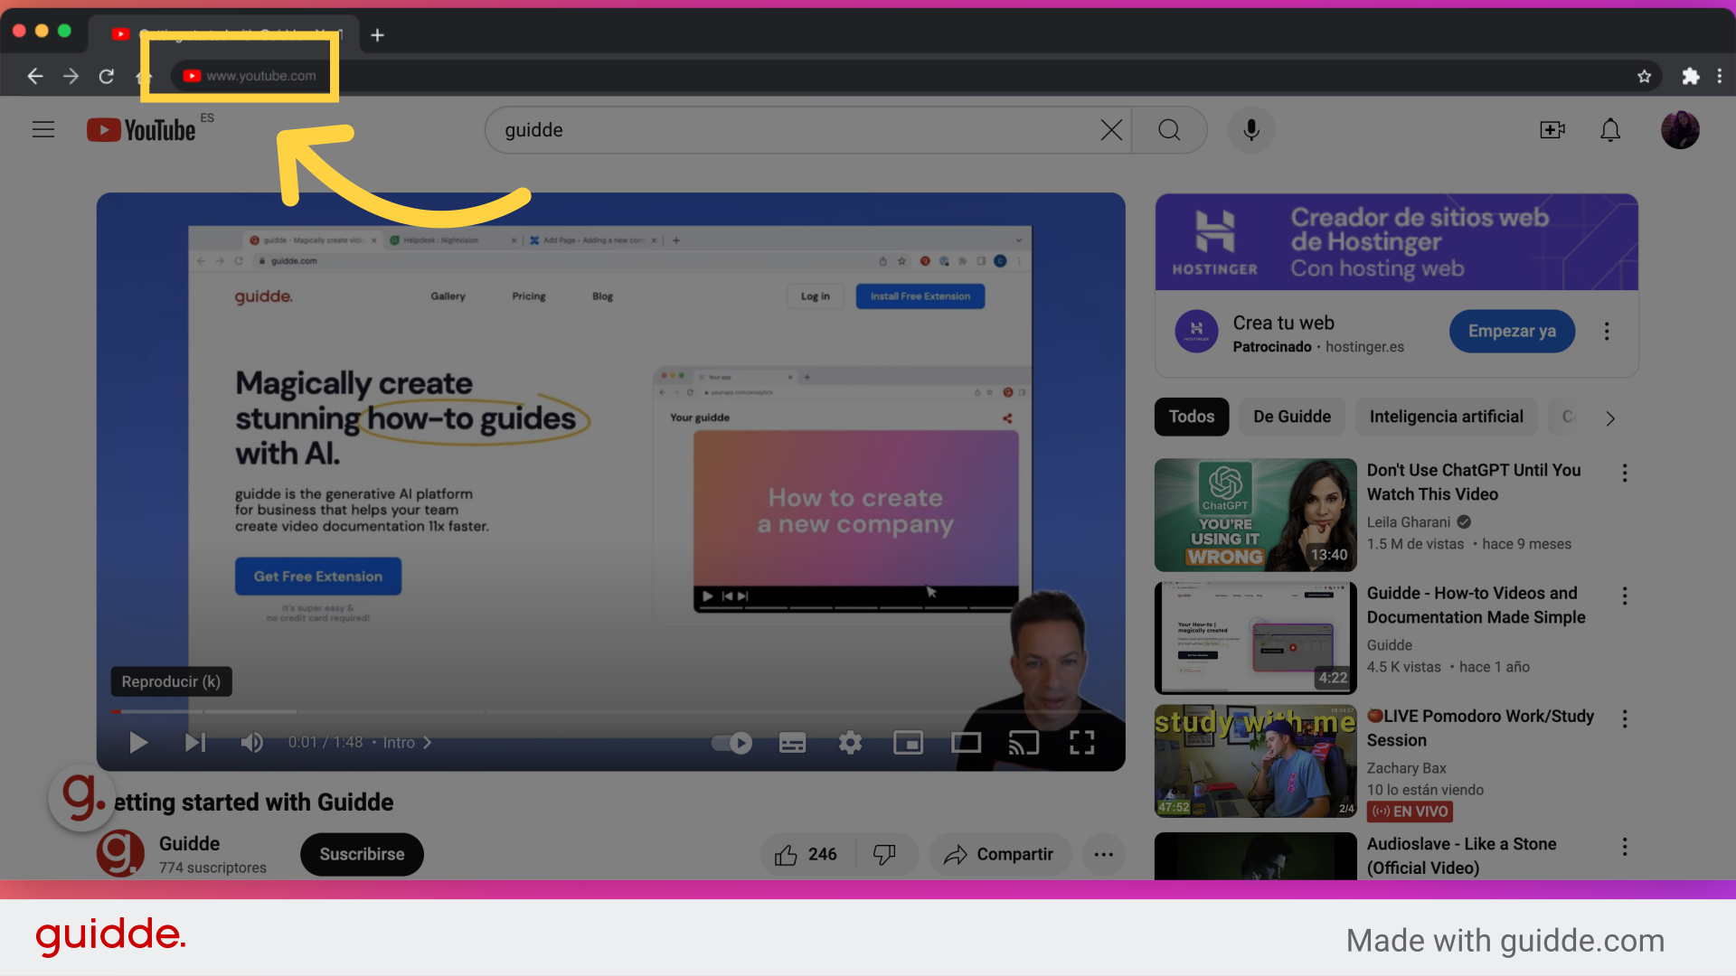
Task: Open the Hostinger ad options menu
Action: [1607, 332]
